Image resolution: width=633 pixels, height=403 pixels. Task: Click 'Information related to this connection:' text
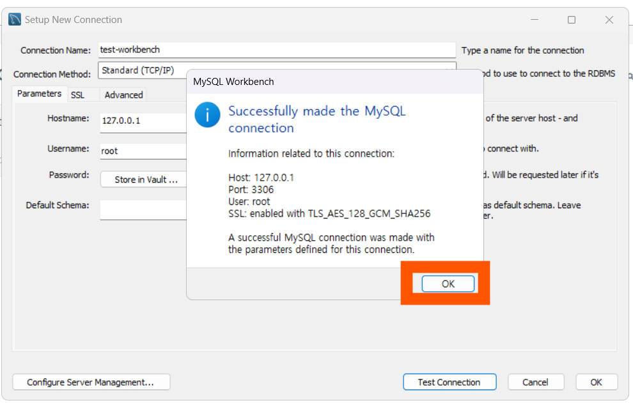(311, 154)
